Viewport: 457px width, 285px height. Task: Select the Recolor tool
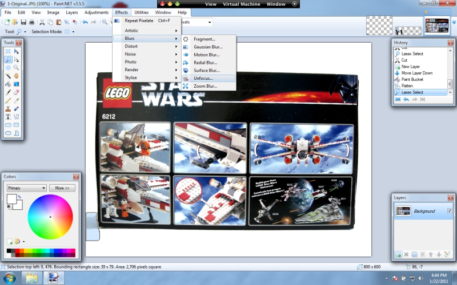click(x=17, y=108)
